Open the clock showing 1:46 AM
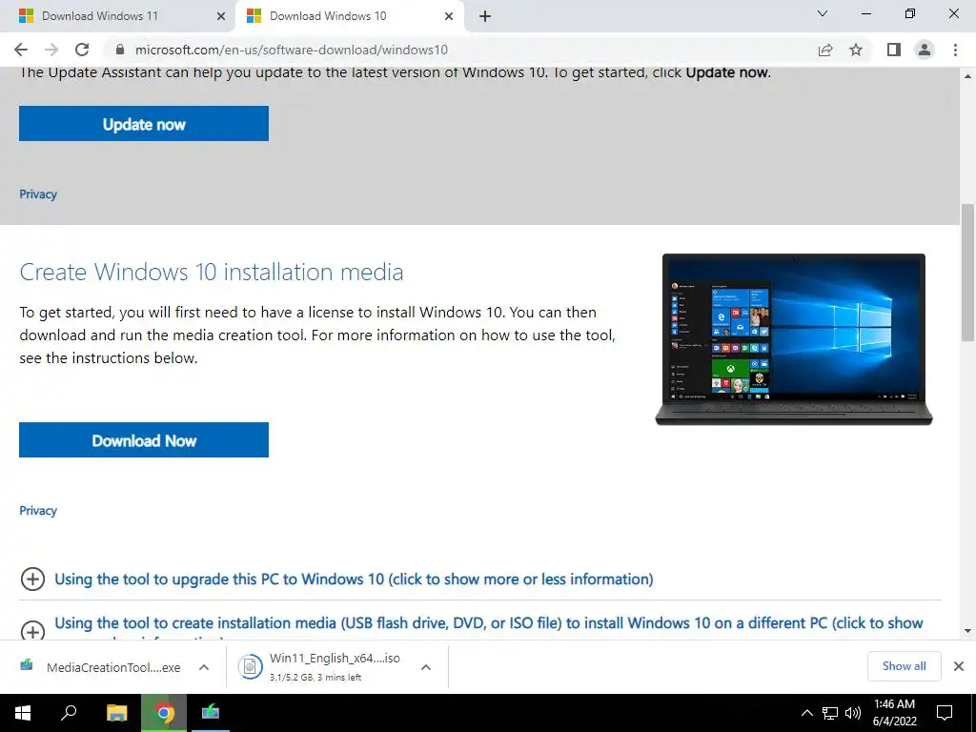This screenshot has width=976, height=732. 894,713
